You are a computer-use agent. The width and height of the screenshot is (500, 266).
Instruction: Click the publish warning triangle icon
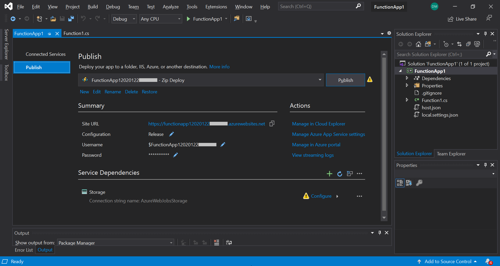370,80
